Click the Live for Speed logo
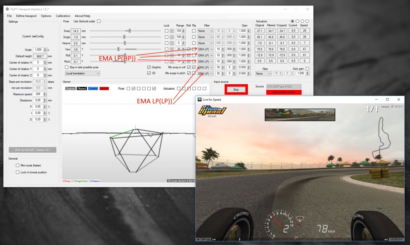410x245 pixels. coord(212,111)
